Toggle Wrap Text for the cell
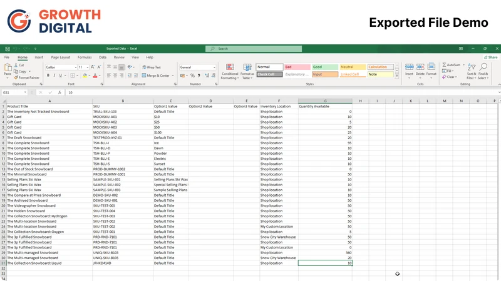 [x=152, y=67]
